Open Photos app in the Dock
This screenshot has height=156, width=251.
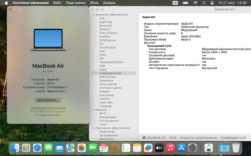(x=82, y=148)
